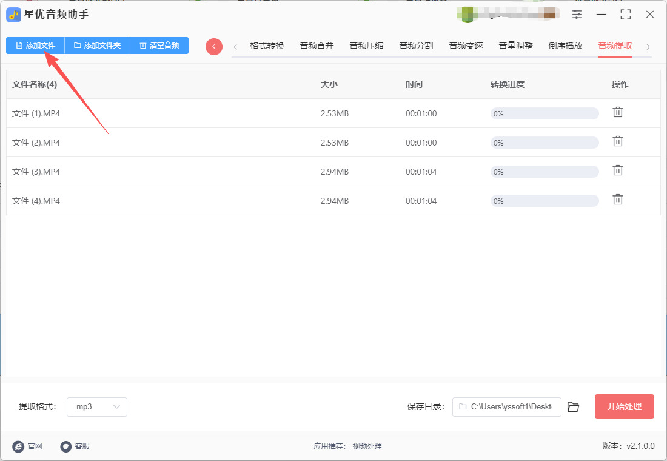Image resolution: width=667 pixels, height=461 pixels.
Task: Click the 星优音频助手 app logo
Action: click(14, 15)
